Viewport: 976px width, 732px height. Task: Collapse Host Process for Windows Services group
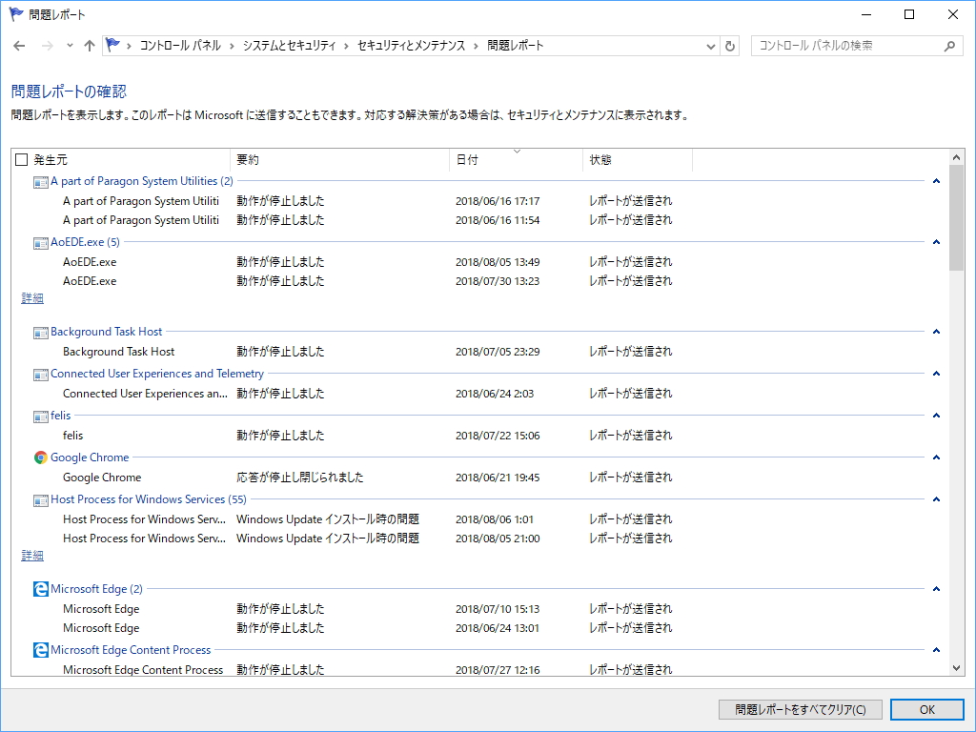click(x=936, y=499)
